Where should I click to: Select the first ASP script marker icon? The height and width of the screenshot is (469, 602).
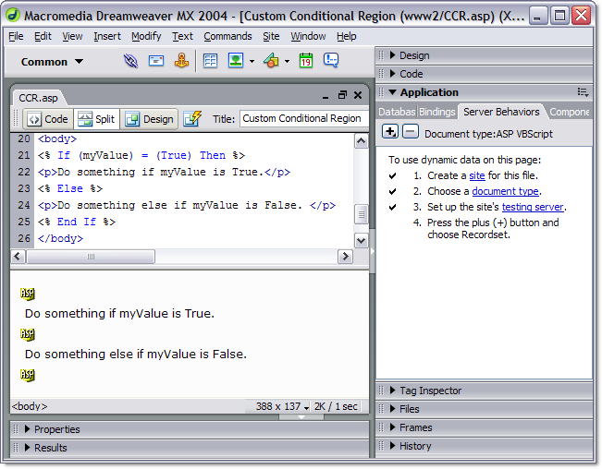pos(27,294)
